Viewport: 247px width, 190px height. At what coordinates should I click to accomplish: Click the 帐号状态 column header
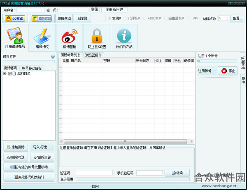pos(145,61)
